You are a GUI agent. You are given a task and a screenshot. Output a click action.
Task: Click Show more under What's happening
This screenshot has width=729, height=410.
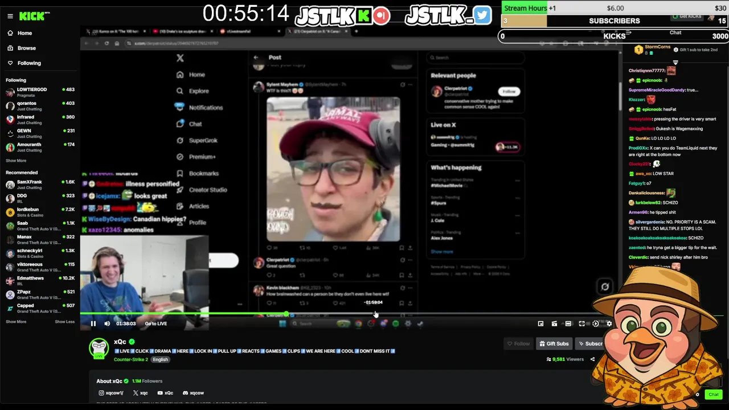[x=442, y=252]
